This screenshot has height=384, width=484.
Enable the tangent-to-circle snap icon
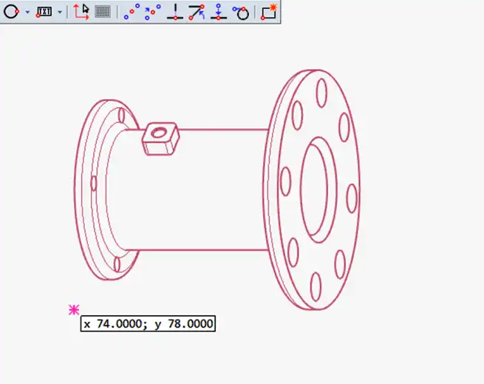[x=240, y=12]
